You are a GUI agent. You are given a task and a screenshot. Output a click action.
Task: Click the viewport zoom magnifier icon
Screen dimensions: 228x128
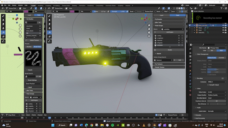(x=149, y=25)
